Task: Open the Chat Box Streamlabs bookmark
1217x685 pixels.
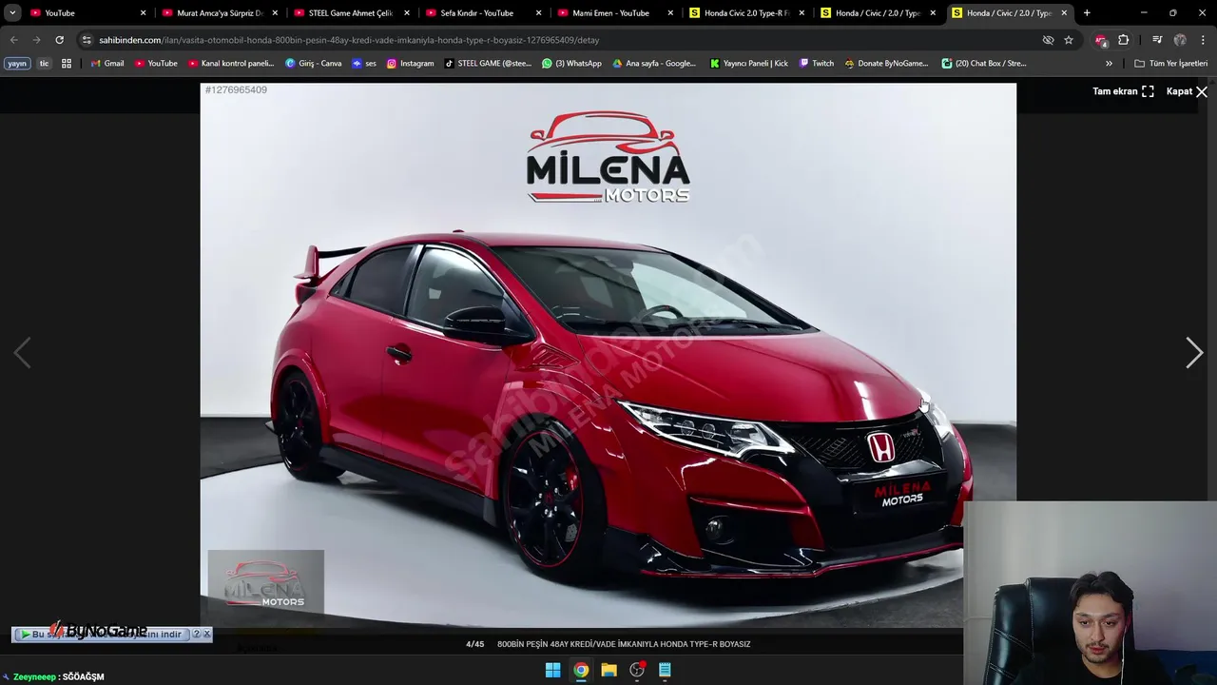Action: click(x=984, y=64)
